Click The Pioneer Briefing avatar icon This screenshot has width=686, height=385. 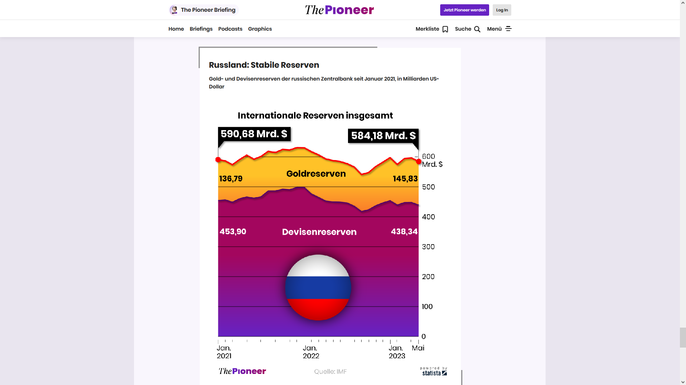[174, 10]
